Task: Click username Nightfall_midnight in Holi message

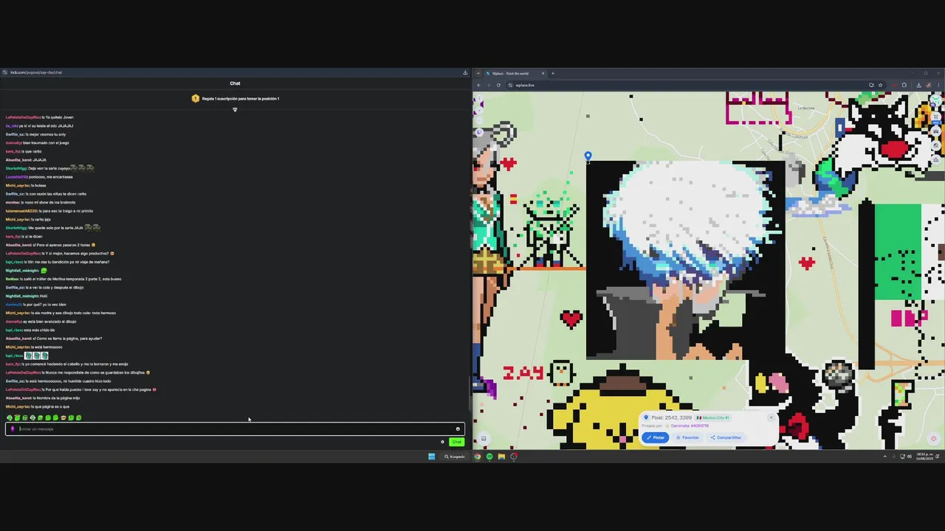Action: (x=22, y=296)
